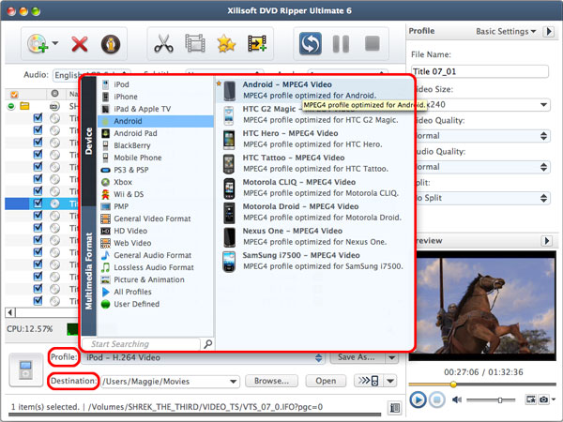Viewport: 563px width, 422px height.
Task: Play the preview video
Action: click(x=418, y=399)
